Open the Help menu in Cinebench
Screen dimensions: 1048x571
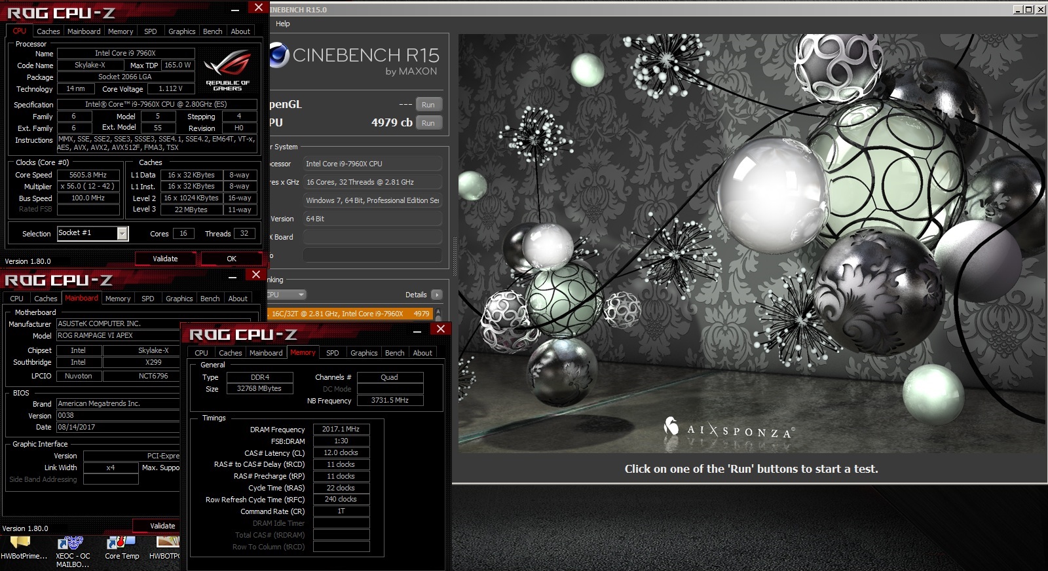point(283,24)
